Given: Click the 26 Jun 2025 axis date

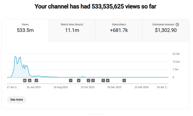Looking at the screenshot, I should (x=34, y=87).
